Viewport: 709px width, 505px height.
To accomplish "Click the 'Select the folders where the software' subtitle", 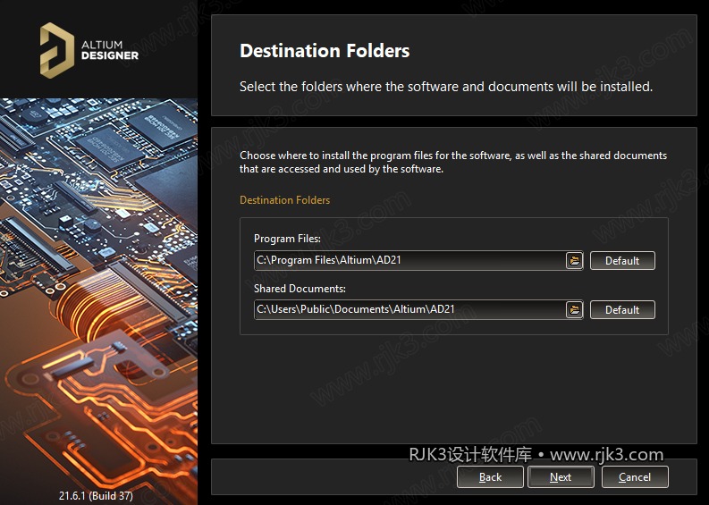I will pos(446,87).
